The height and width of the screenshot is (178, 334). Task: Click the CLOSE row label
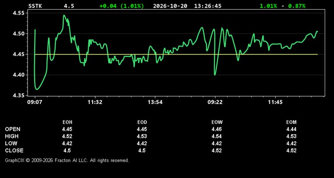14,150
